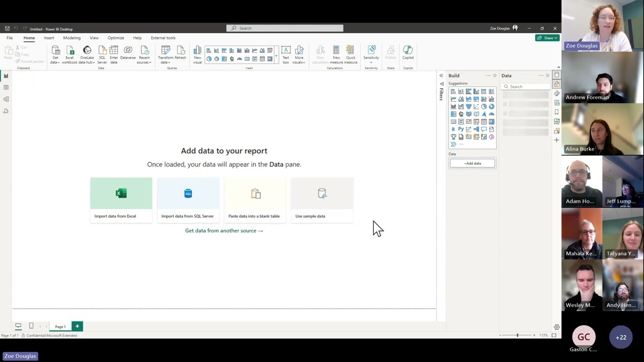Pick the Stacked bar chart visual
Viewport: 644px width, 362px height.
453,92
